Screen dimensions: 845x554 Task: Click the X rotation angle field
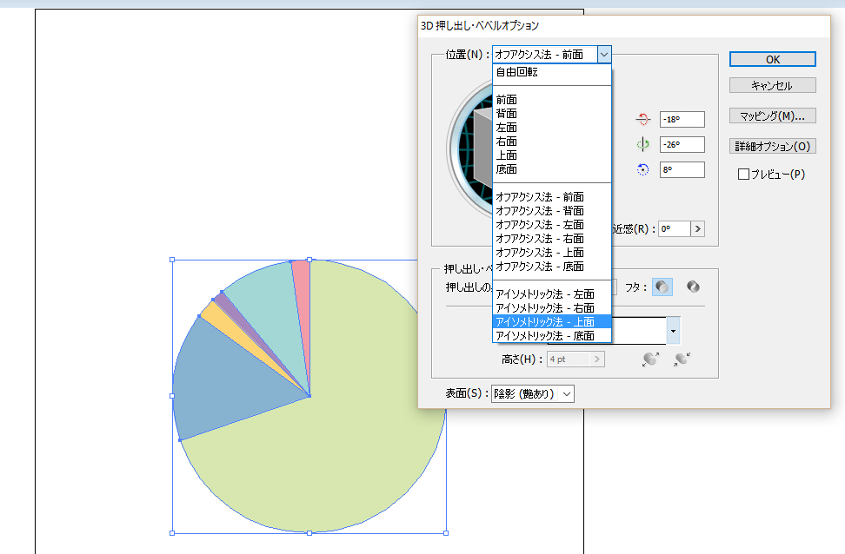682,120
